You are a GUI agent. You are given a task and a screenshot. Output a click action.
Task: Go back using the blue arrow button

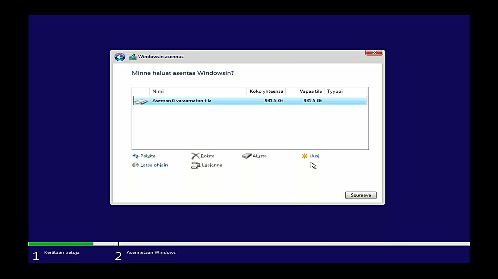click(x=120, y=57)
